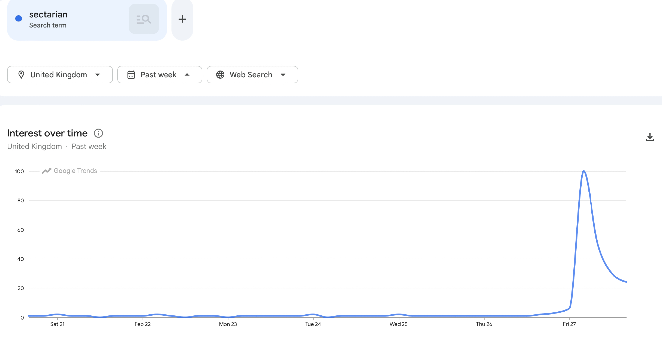
Task: Open the United Kingdom region dropdown
Action: [60, 75]
